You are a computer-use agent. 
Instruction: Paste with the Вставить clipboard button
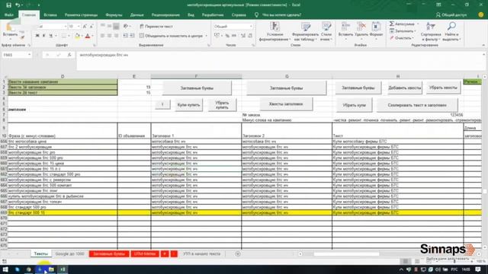(10, 32)
